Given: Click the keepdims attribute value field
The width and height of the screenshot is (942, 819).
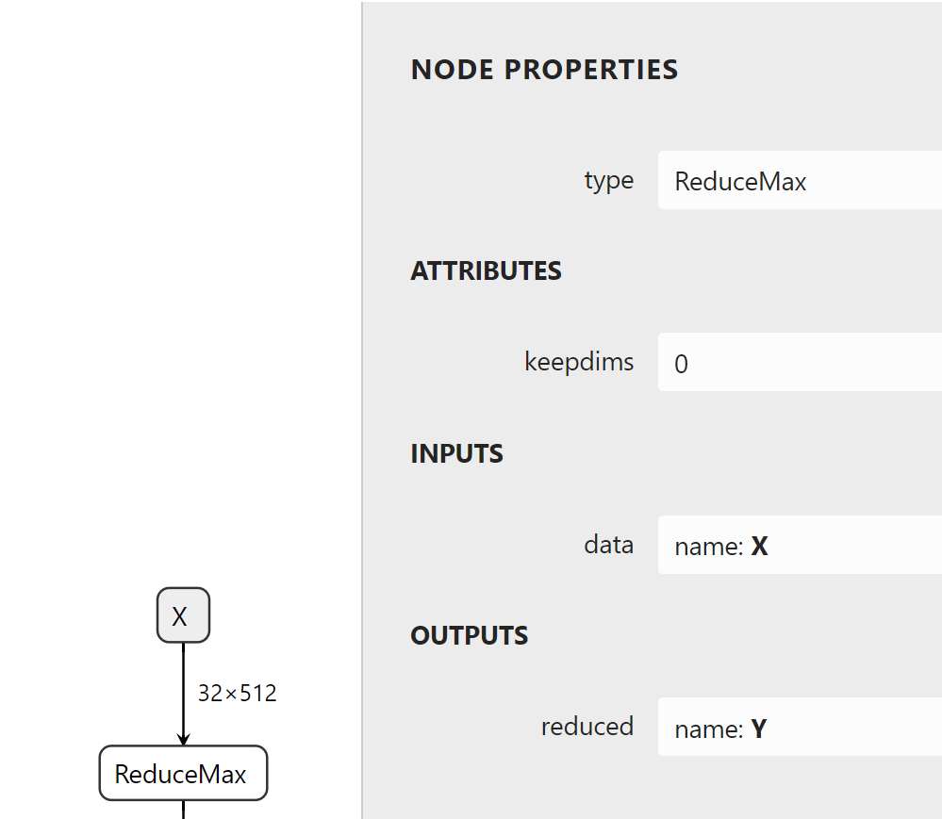Looking at the screenshot, I should coord(800,362).
